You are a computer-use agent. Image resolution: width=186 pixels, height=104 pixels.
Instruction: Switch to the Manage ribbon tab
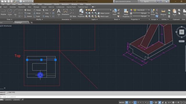[x=36, y=7]
